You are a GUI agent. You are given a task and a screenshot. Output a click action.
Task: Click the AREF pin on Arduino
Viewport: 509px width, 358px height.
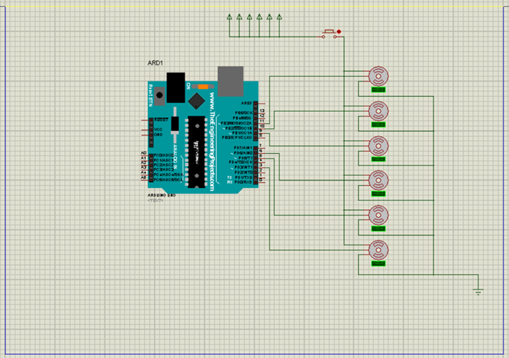(259, 104)
